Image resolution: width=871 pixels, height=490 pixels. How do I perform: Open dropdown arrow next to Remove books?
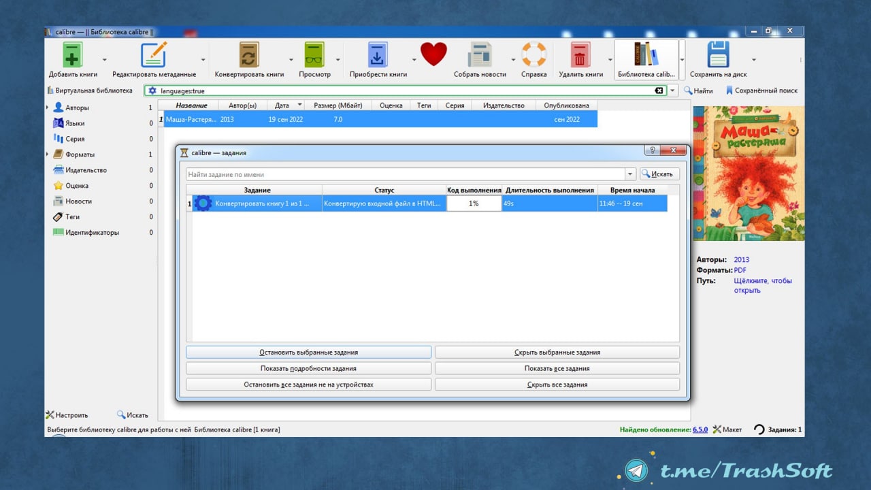(610, 60)
